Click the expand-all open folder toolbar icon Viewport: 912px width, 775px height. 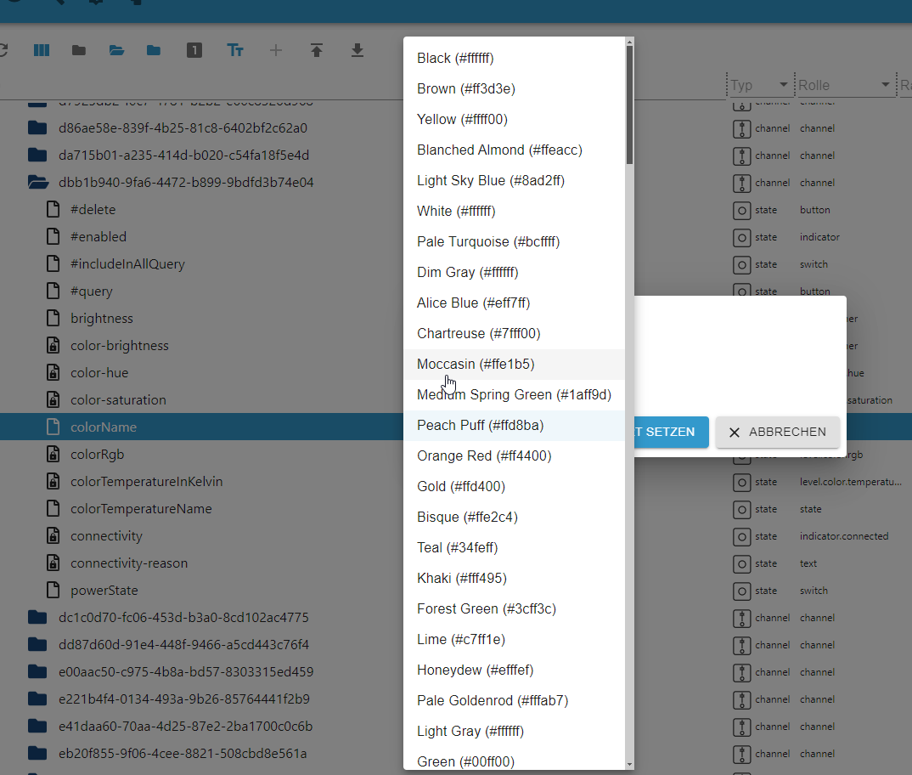click(x=116, y=51)
